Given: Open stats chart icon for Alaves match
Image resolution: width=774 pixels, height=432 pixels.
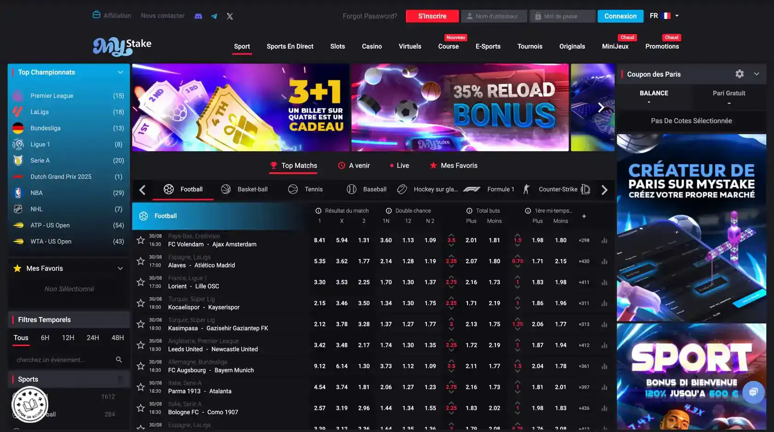Looking at the screenshot, I should point(604,261).
